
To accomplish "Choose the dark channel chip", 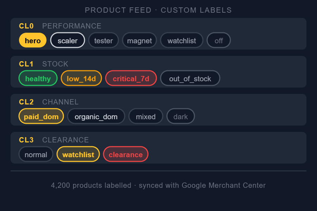I will pos(181,116).
